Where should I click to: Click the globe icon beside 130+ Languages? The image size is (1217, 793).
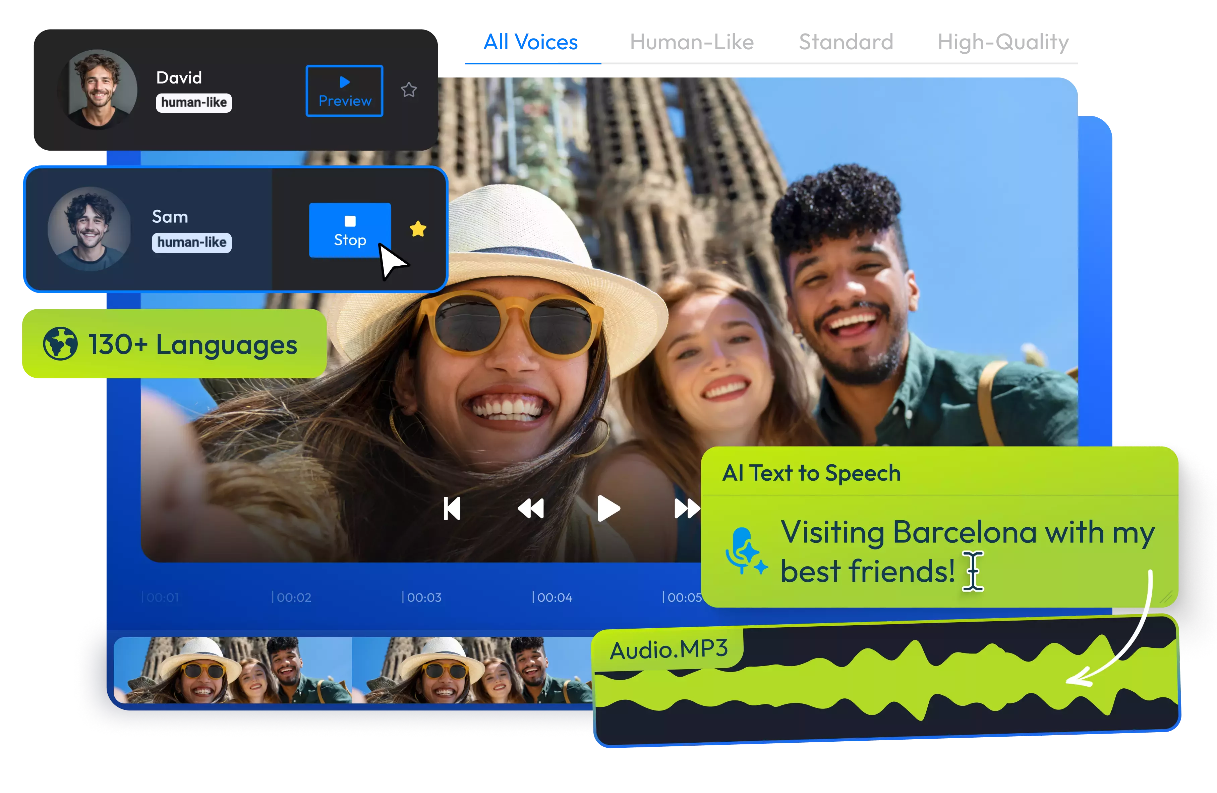60,344
